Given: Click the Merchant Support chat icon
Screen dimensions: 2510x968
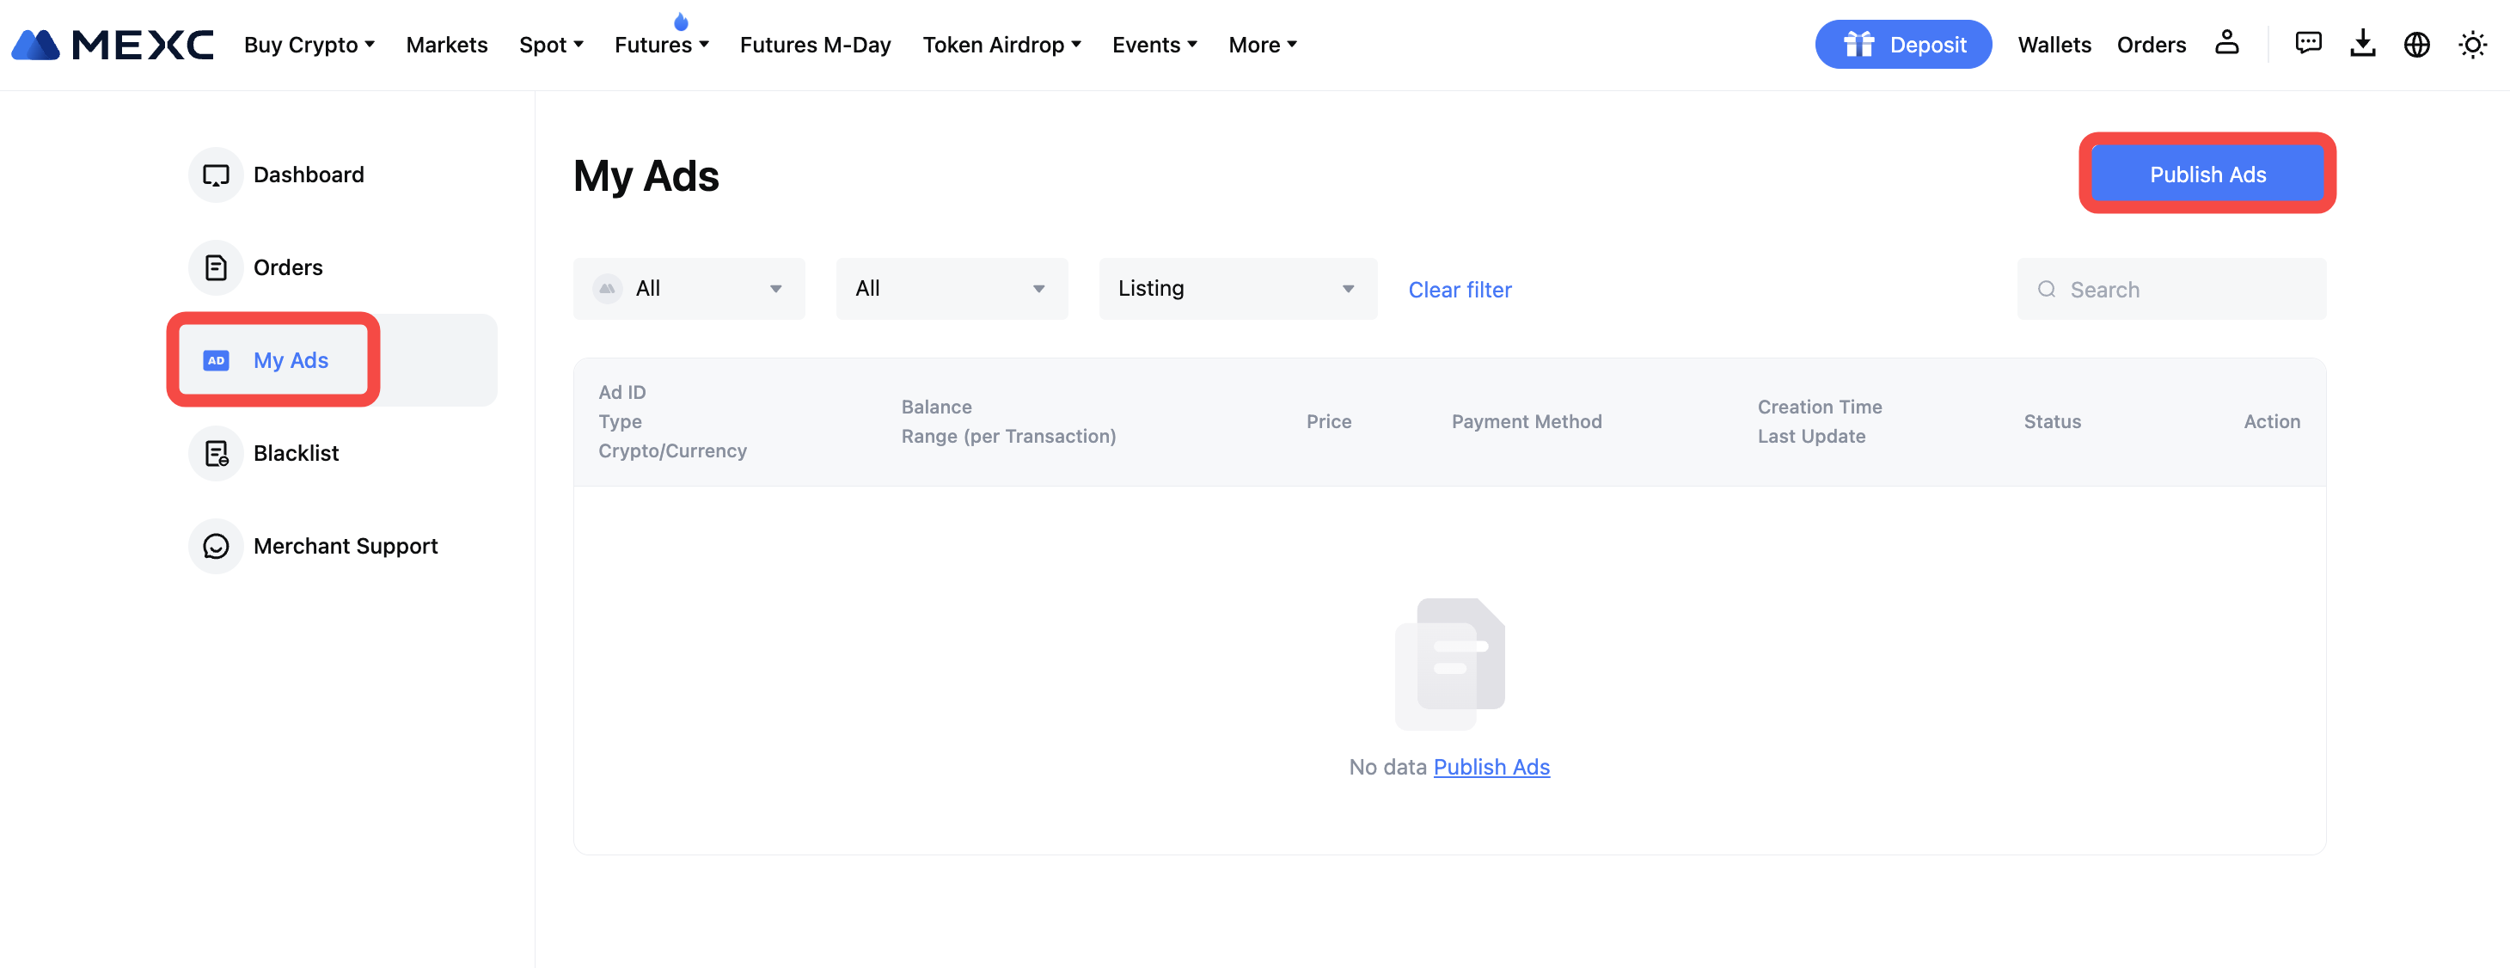Looking at the screenshot, I should [x=216, y=546].
